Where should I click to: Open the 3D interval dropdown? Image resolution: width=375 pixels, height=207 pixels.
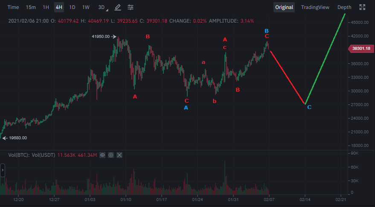tap(102, 7)
